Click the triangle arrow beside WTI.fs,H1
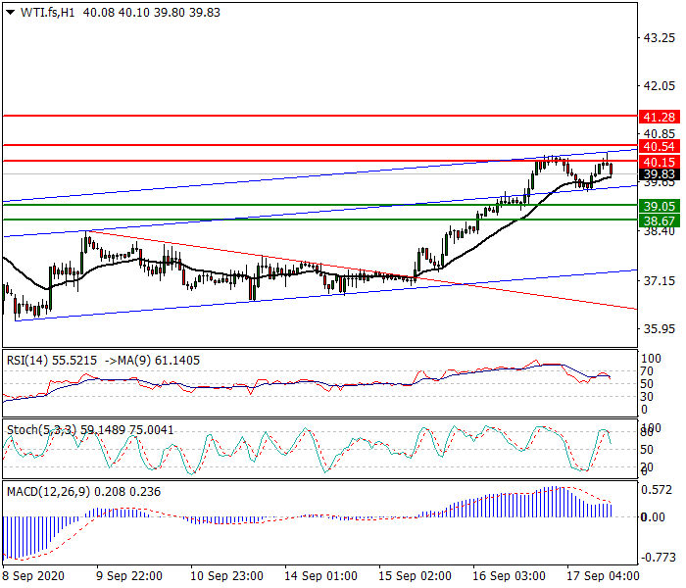This screenshot has width=686, height=588. click(x=10, y=13)
